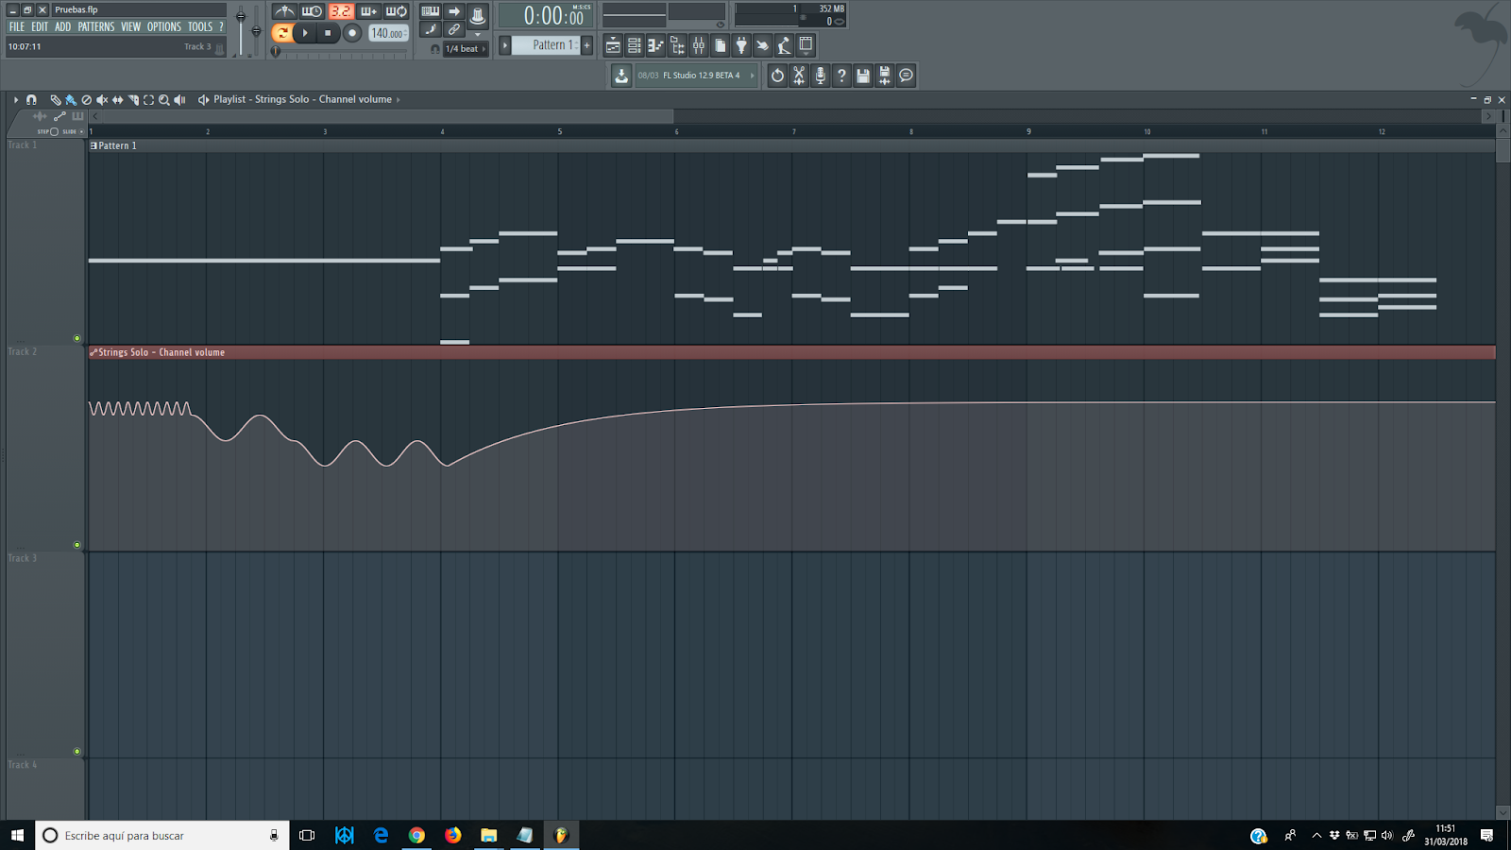The width and height of the screenshot is (1511, 850).
Task: Adjust the main pitch slider
Action: pyautogui.click(x=256, y=31)
